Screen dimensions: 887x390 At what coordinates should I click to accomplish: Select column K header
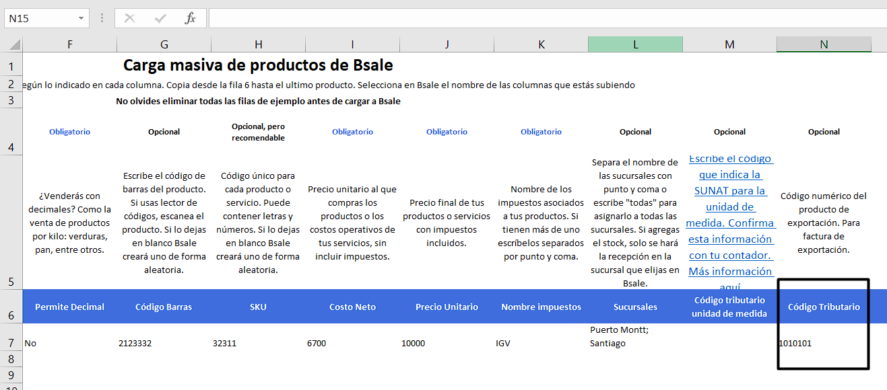[541, 44]
